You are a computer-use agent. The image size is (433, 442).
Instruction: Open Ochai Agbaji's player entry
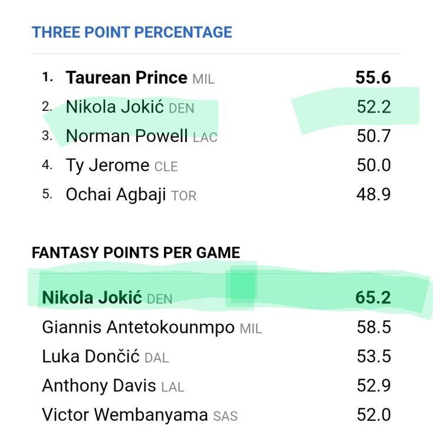pos(116,194)
